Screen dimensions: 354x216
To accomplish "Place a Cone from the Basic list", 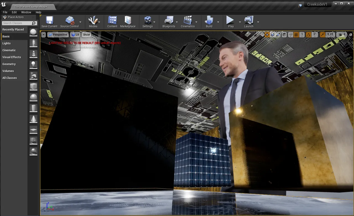I will [x=33, y=119].
